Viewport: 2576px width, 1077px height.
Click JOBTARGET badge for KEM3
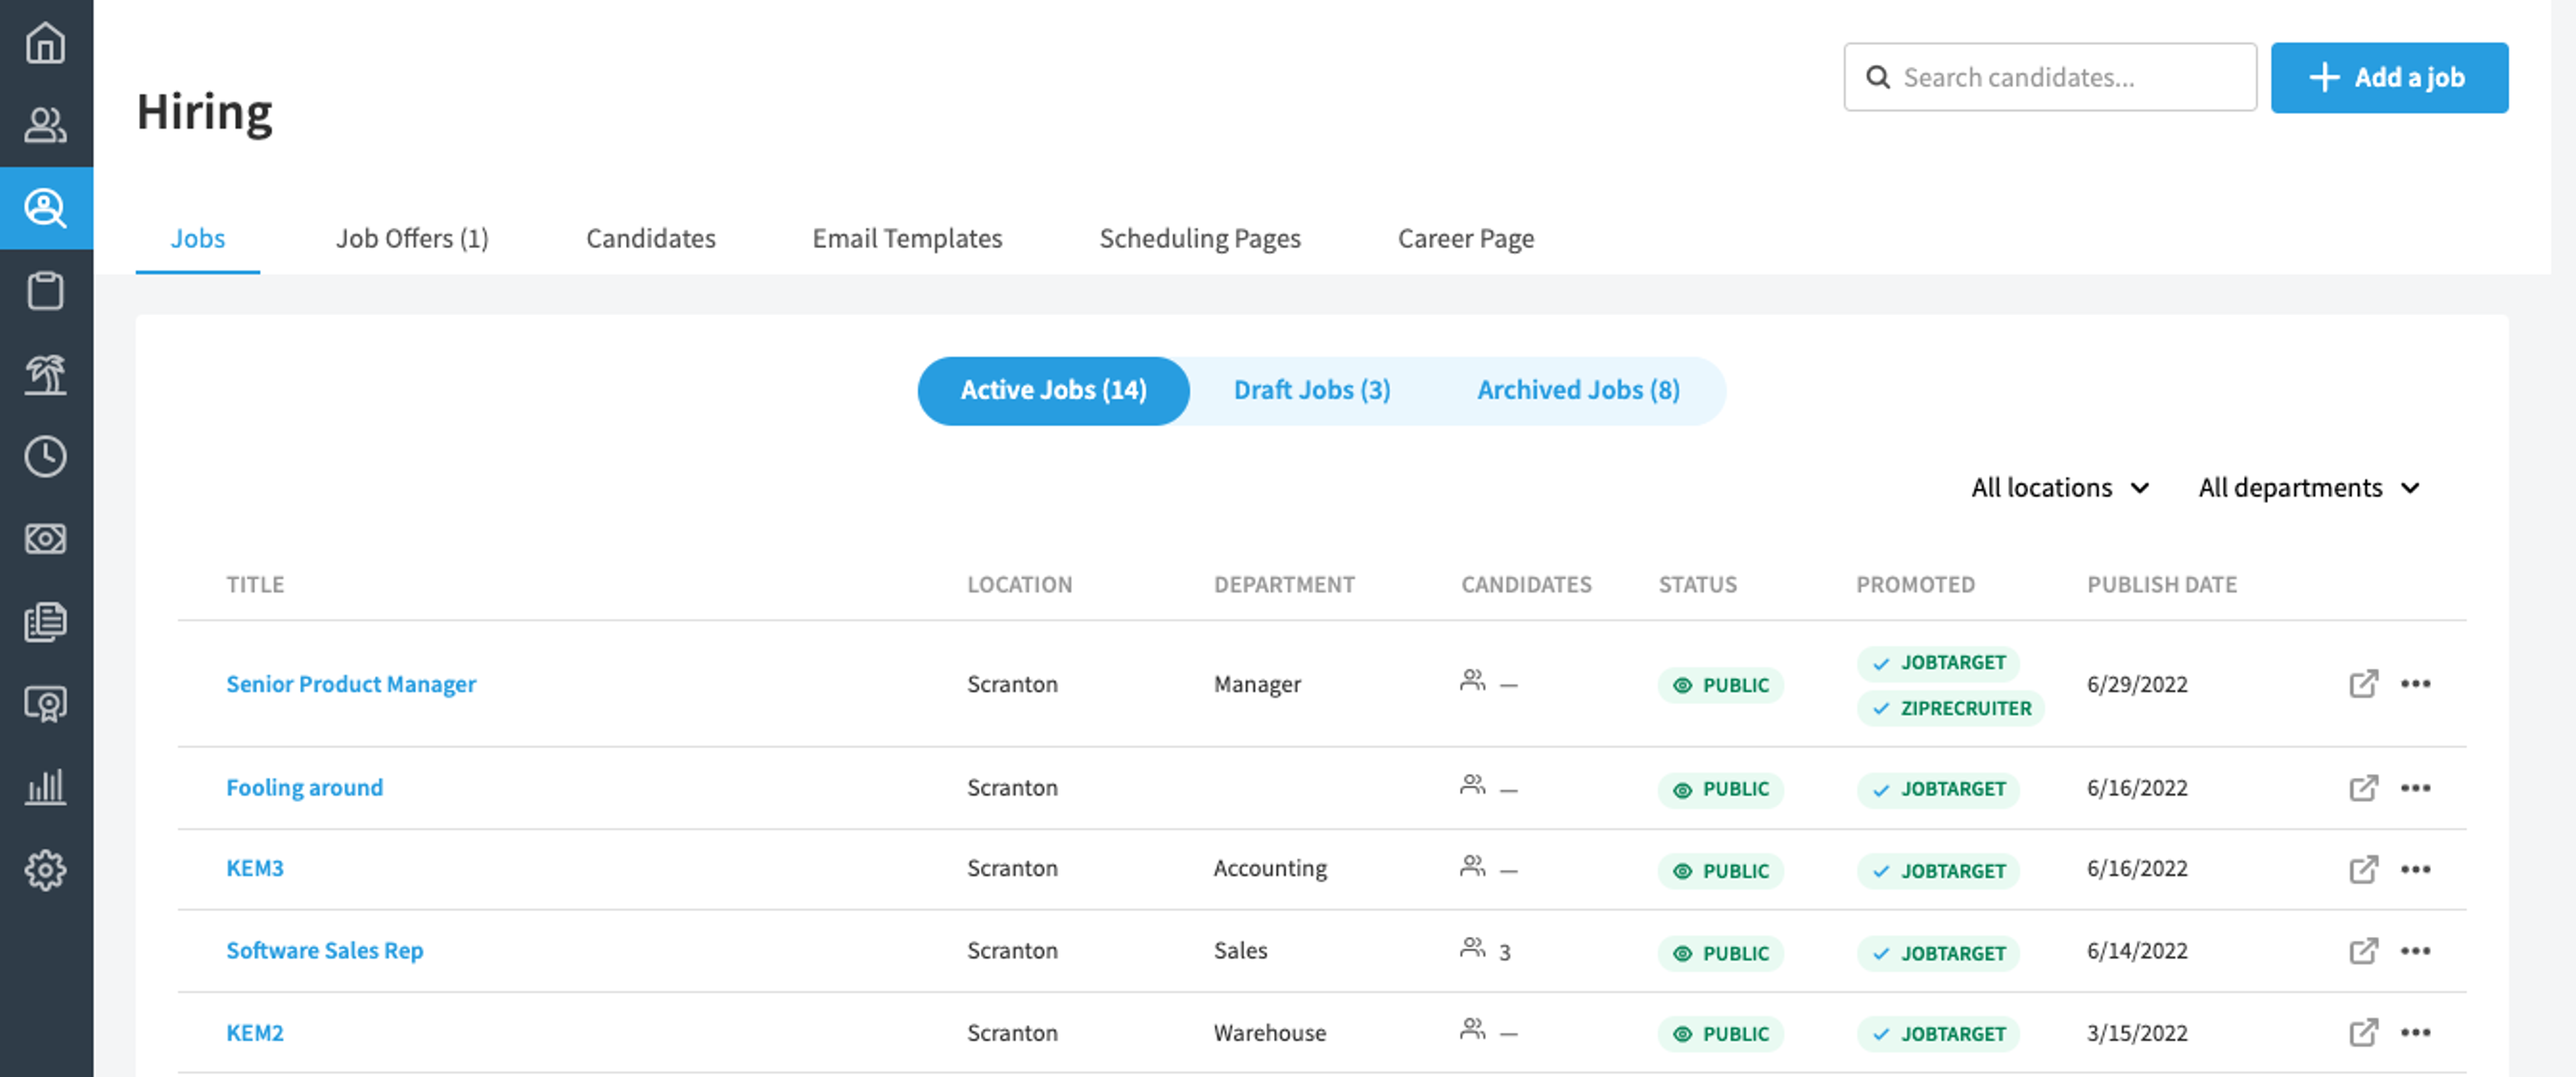pyautogui.click(x=1938, y=871)
